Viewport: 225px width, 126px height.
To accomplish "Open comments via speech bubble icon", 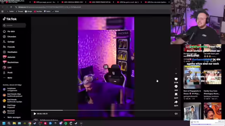I will 176,86.
